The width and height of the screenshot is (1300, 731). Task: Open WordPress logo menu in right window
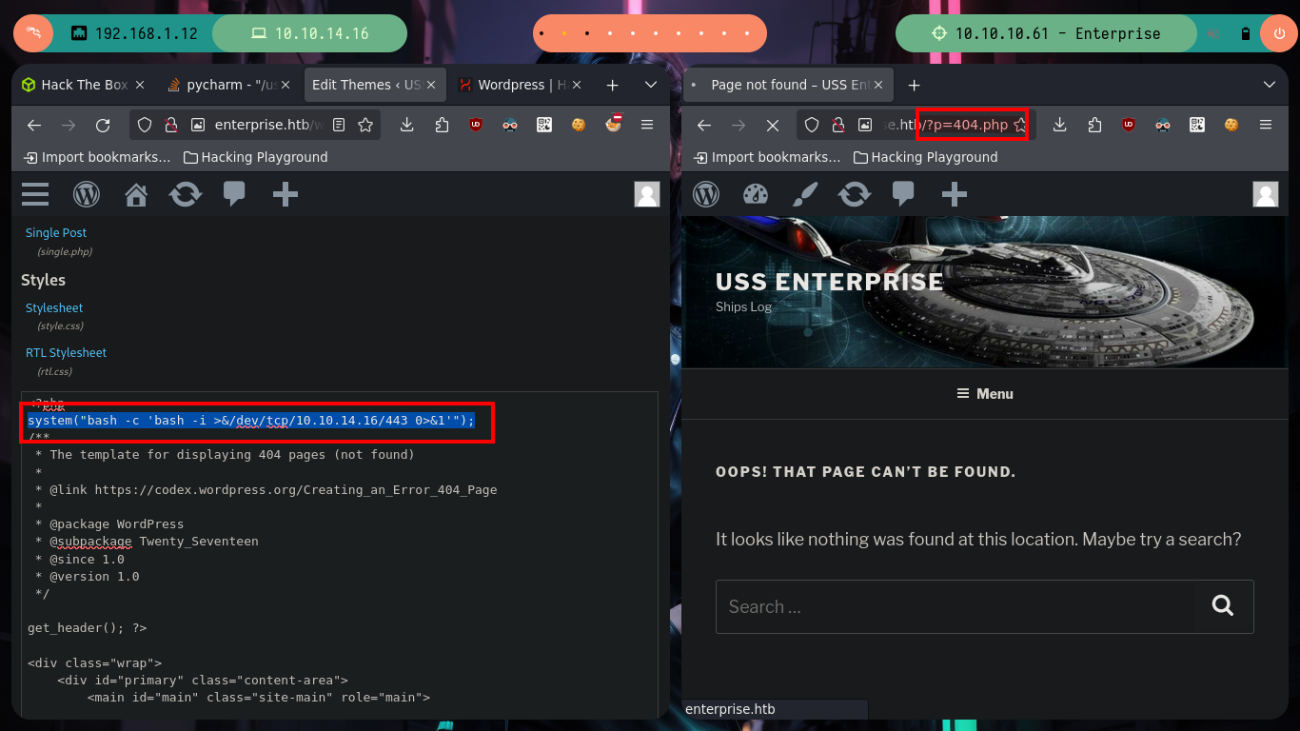click(x=706, y=194)
